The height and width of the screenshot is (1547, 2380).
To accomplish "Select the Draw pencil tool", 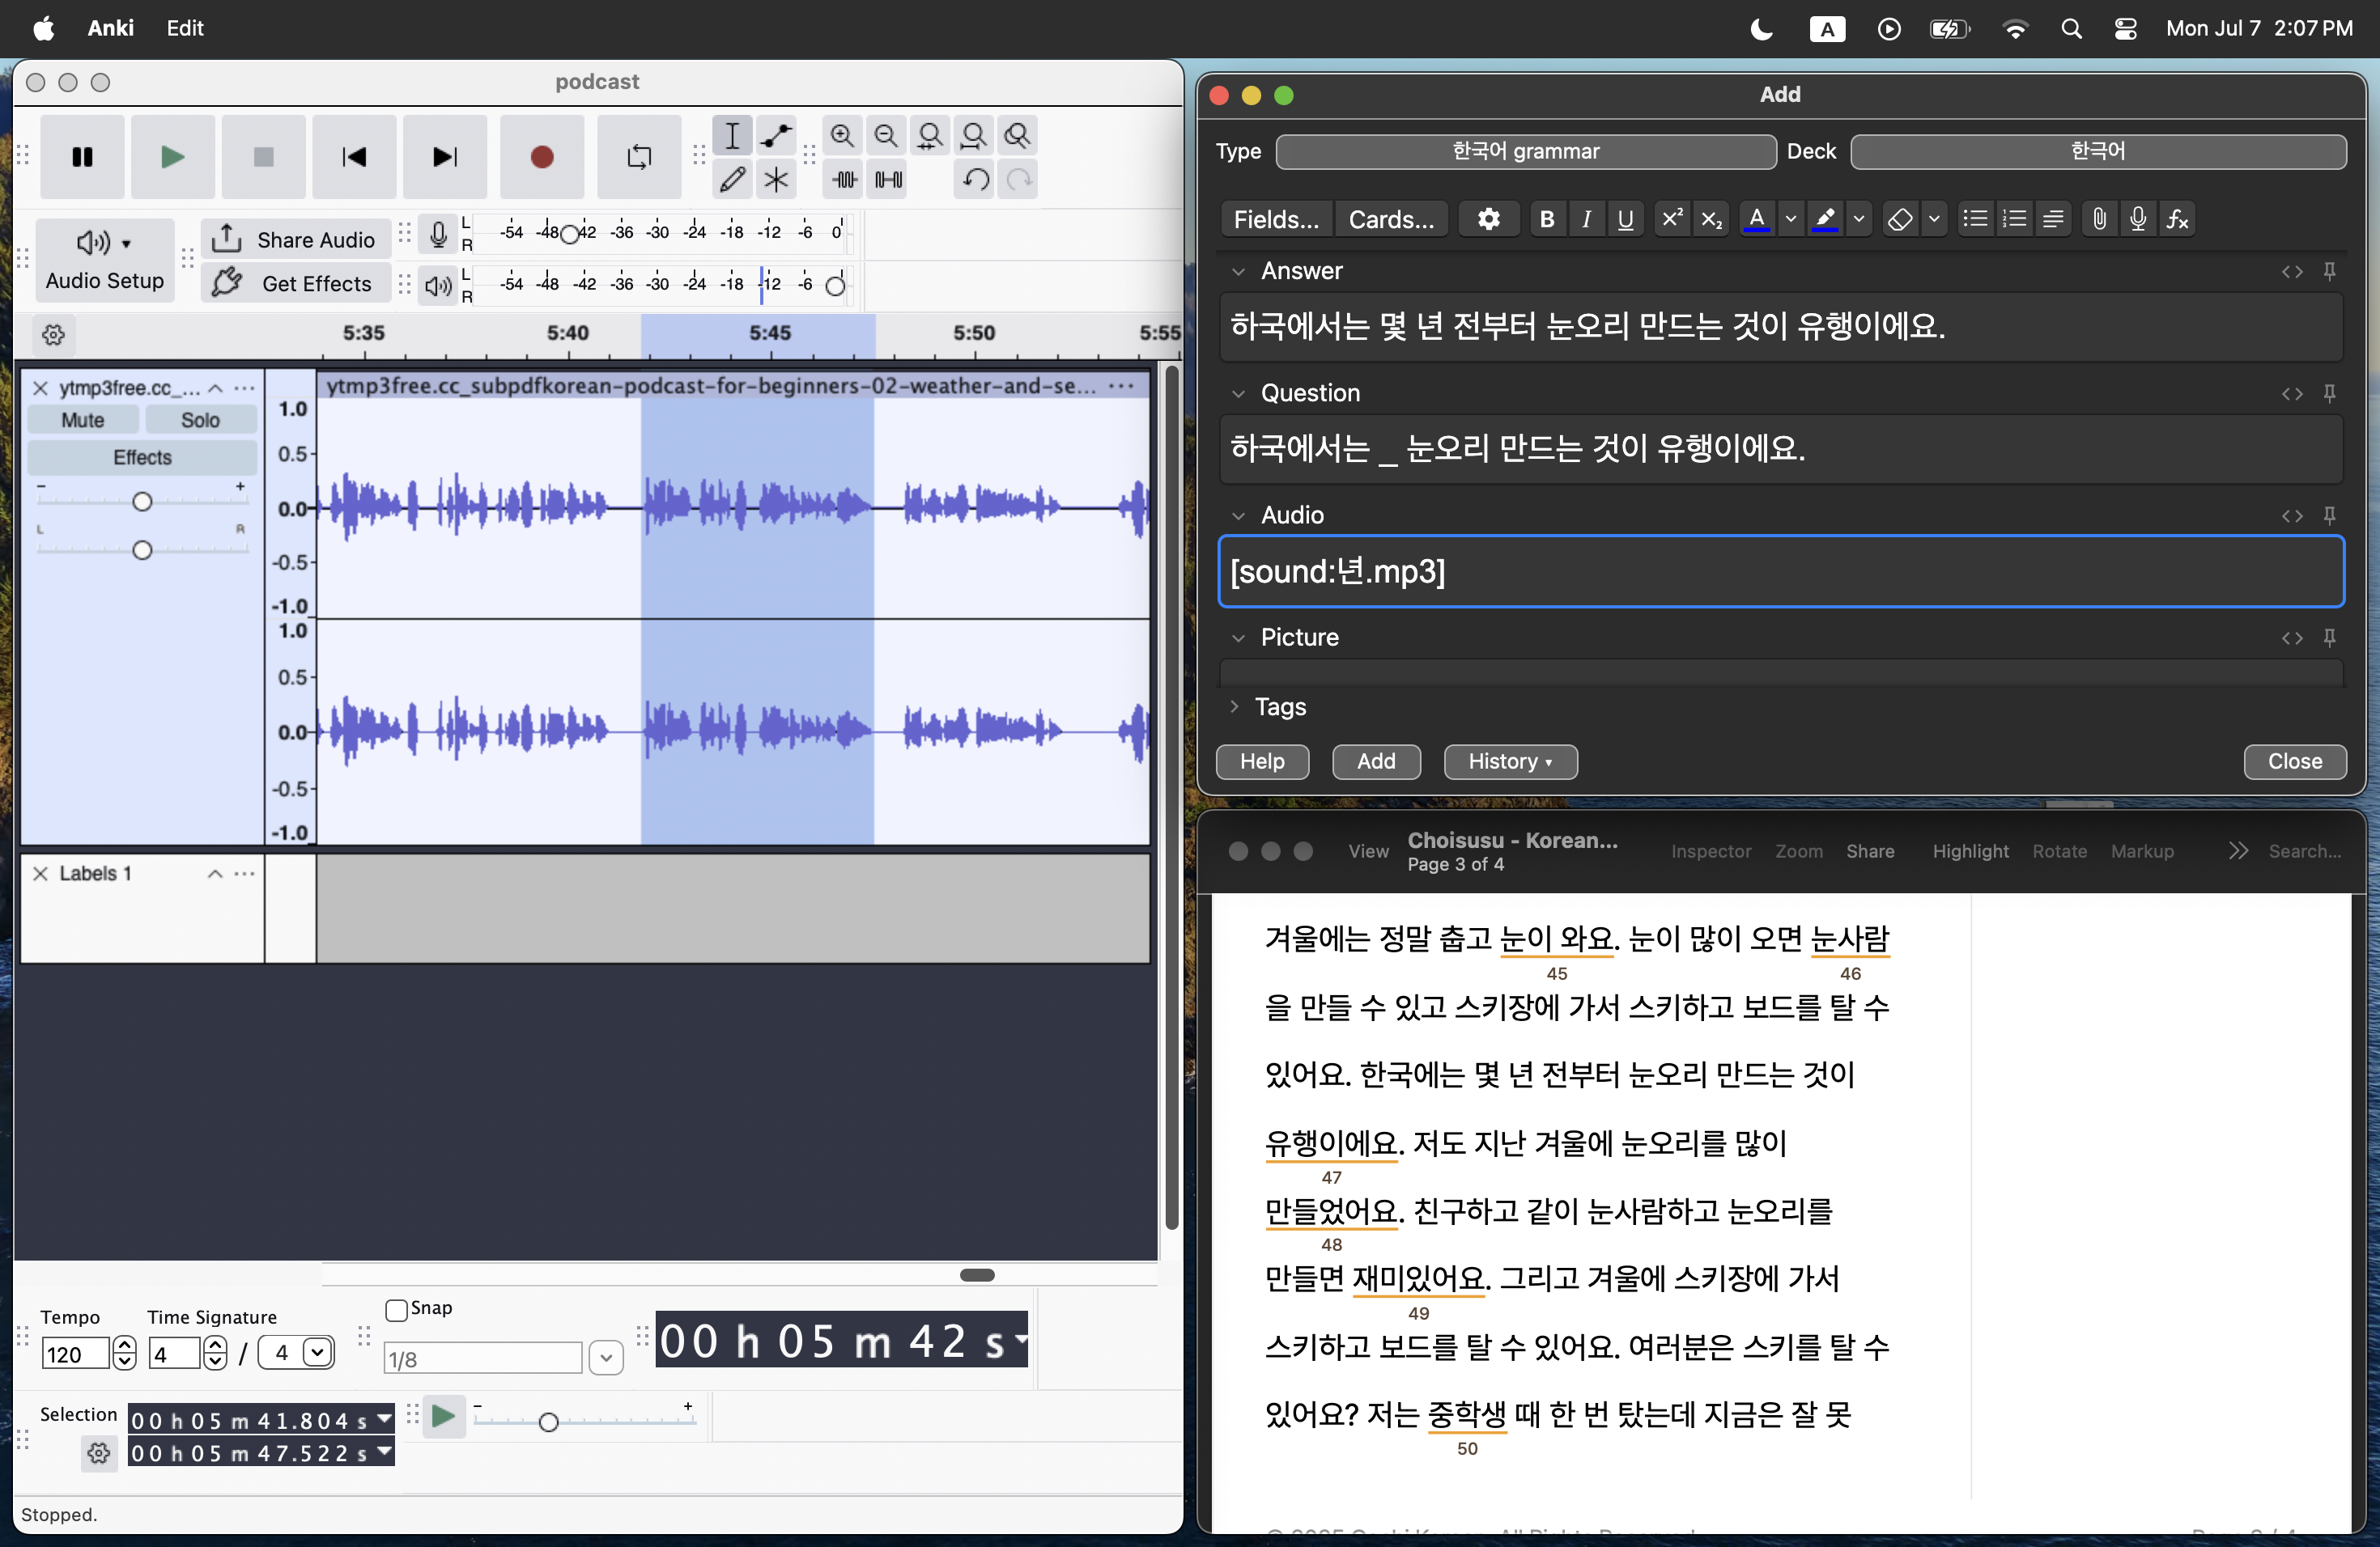I will click(732, 180).
